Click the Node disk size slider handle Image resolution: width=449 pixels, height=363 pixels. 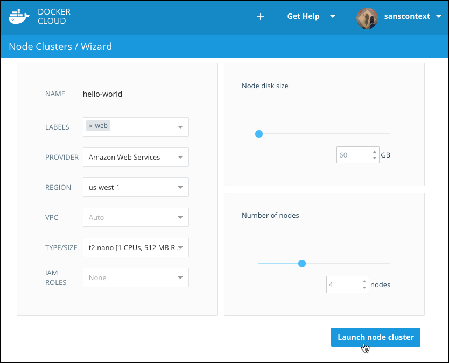coord(259,134)
